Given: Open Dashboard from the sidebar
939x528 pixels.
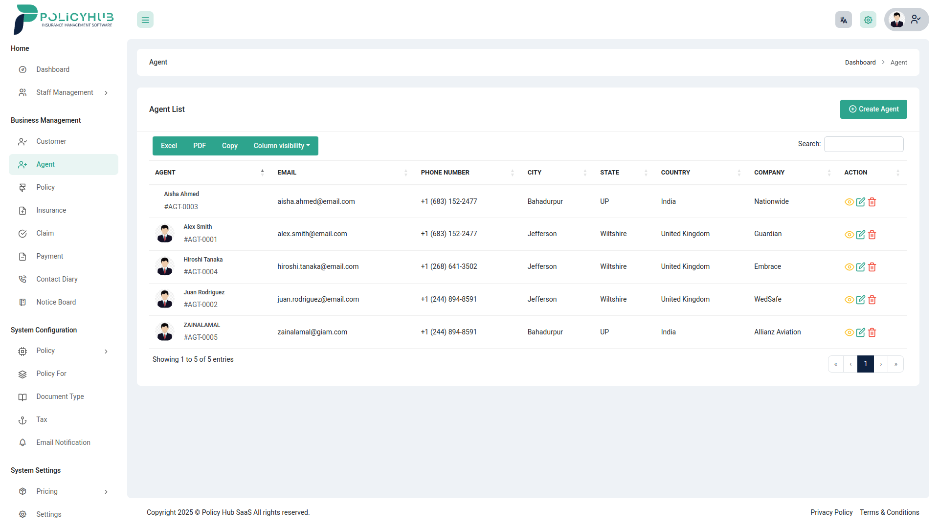Looking at the screenshot, I should 52,69.
